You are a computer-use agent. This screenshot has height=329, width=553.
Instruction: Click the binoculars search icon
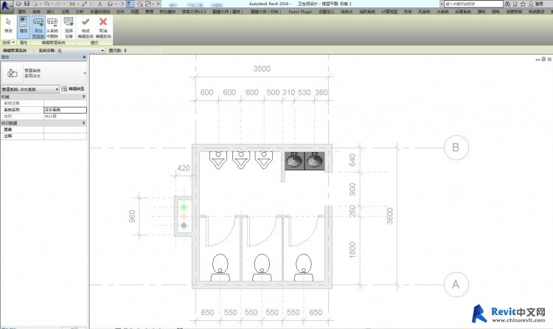tap(507, 4)
